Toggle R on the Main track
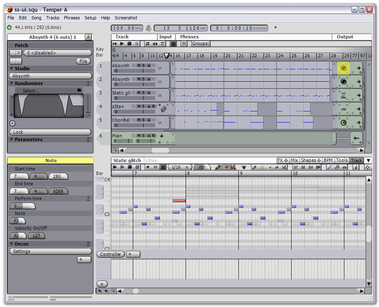The width and height of the screenshot is (379, 307). coord(153,136)
